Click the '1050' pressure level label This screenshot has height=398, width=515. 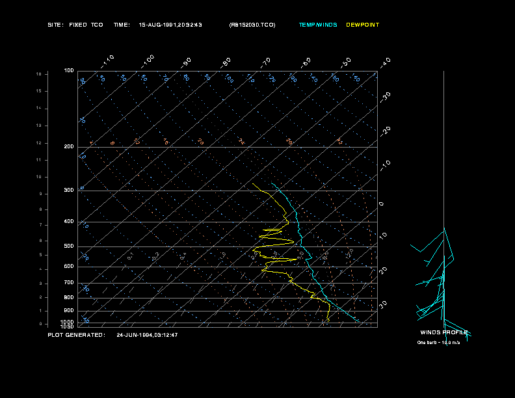point(68,326)
